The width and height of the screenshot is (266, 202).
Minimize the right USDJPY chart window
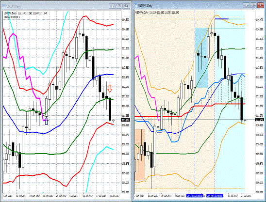[246, 5]
